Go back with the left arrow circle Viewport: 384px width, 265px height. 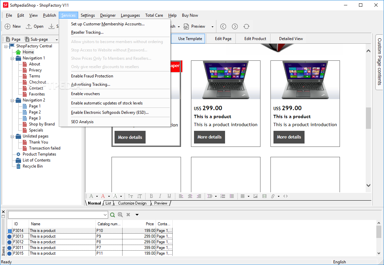(x=223, y=26)
